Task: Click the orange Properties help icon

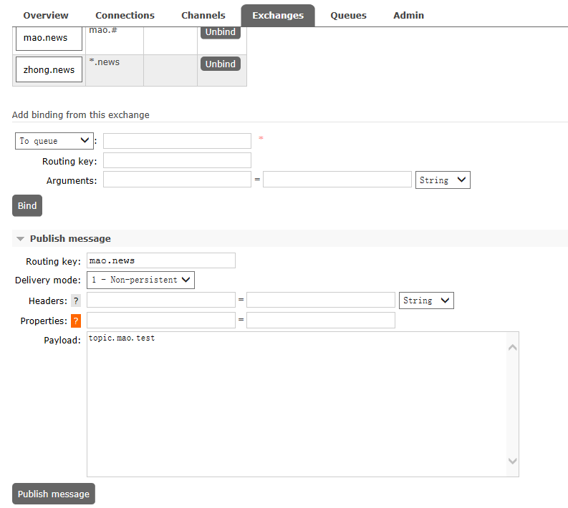Action: pos(76,321)
